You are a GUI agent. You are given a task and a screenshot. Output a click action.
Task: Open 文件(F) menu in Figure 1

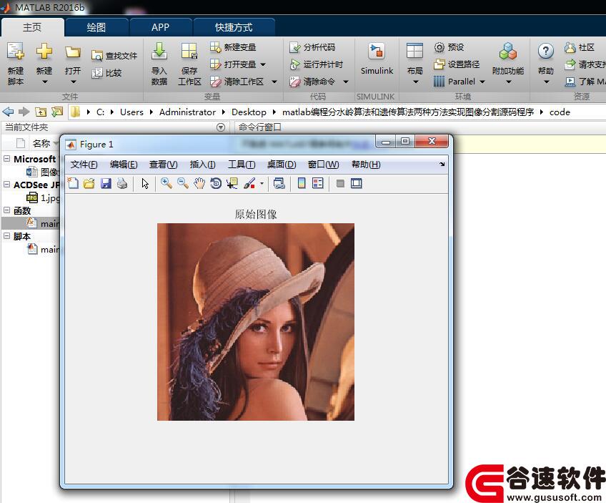(x=84, y=165)
